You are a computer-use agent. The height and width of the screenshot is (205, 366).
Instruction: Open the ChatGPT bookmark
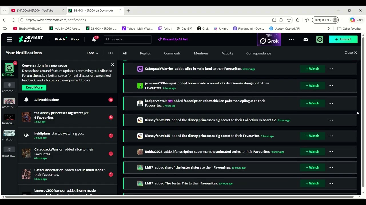click(184, 28)
